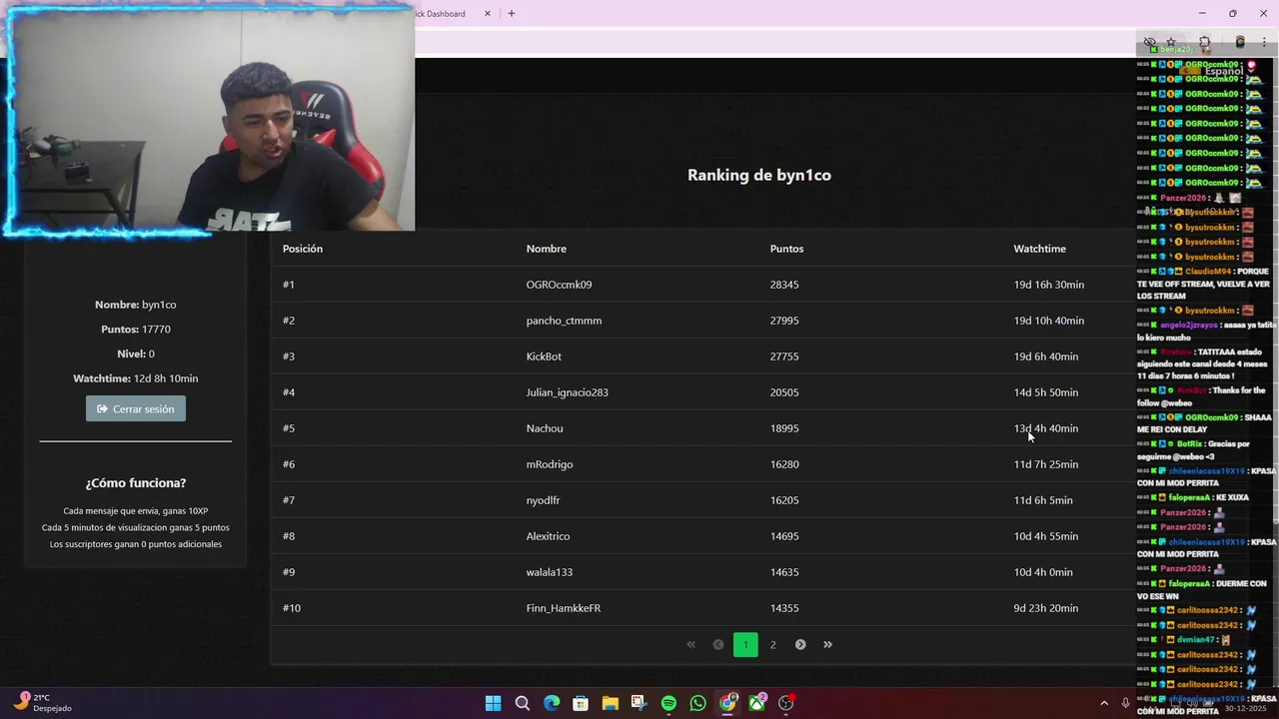The height and width of the screenshot is (719, 1279).
Task: Select ranking page 2
Action: click(x=772, y=645)
